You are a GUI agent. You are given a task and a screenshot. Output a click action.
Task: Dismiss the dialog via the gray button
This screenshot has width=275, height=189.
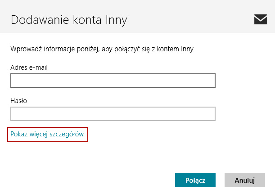click(245, 180)
